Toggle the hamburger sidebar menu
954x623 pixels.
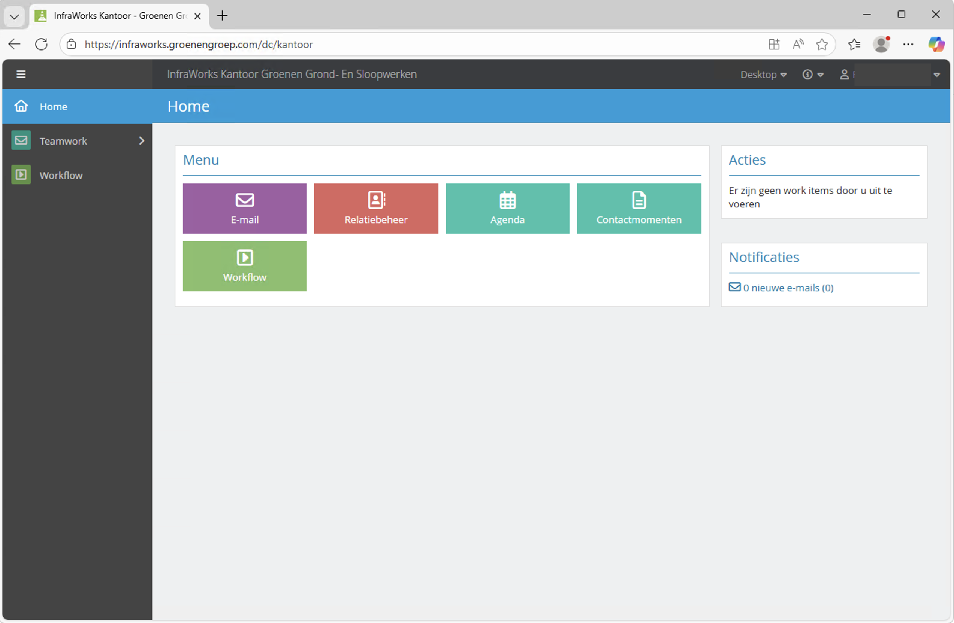click(21, 74)
